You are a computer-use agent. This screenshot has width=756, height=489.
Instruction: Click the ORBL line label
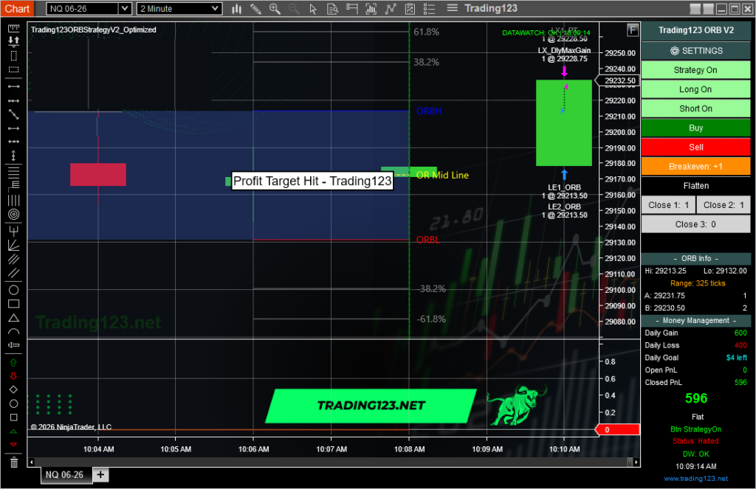pos(427,240)
